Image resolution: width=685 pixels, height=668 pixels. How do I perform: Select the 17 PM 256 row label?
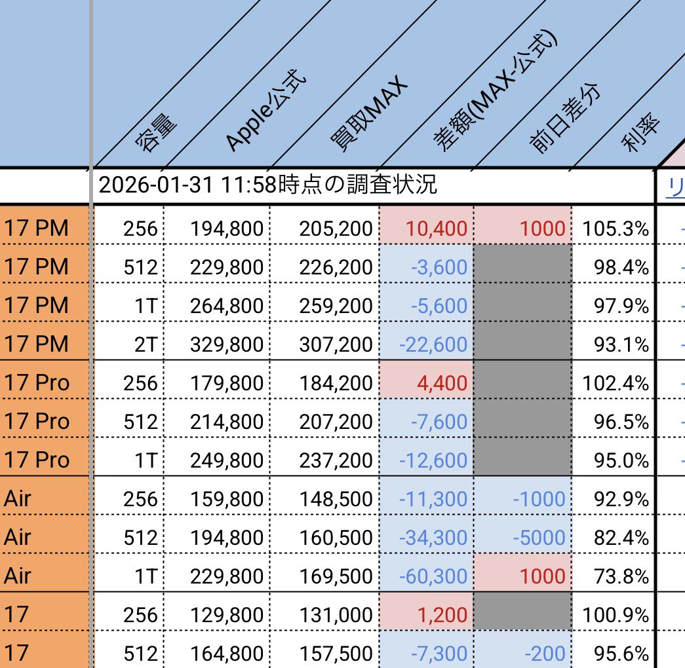(29, 228)
